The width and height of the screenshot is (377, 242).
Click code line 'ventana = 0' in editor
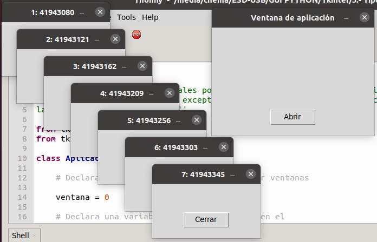pyautogui.click(x=82, y=197)
